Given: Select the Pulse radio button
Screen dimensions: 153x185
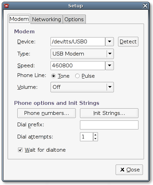Looking at the screenshot, I should click(x=77, y=76).
